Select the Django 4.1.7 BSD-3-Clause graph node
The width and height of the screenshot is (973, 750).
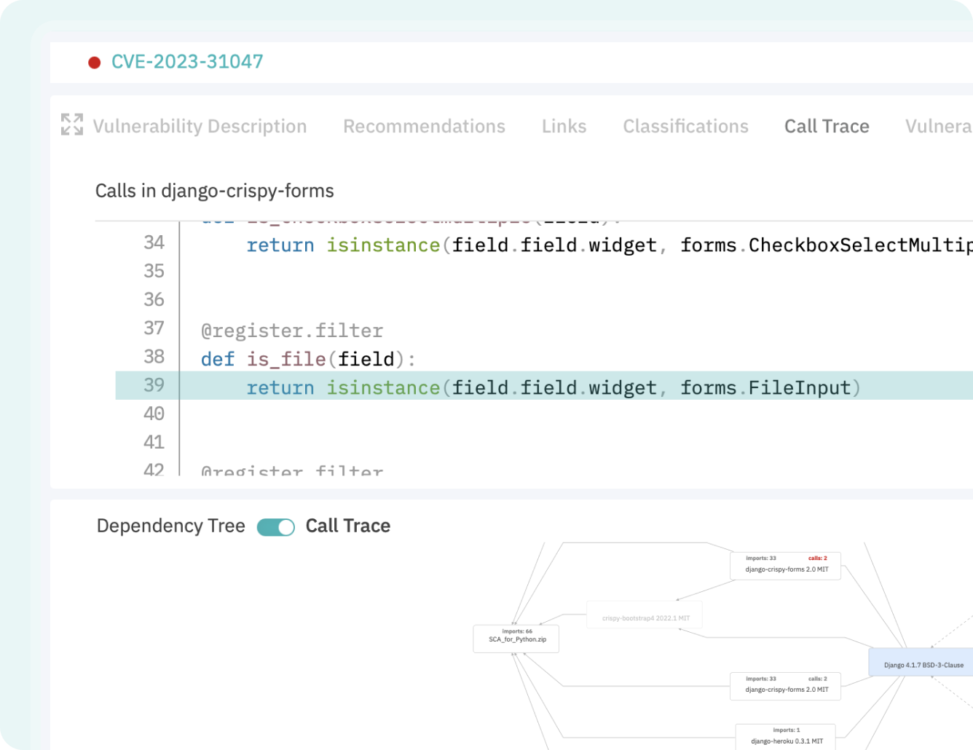tap(921, 662)
